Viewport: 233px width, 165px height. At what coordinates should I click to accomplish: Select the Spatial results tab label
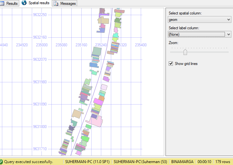39,3
